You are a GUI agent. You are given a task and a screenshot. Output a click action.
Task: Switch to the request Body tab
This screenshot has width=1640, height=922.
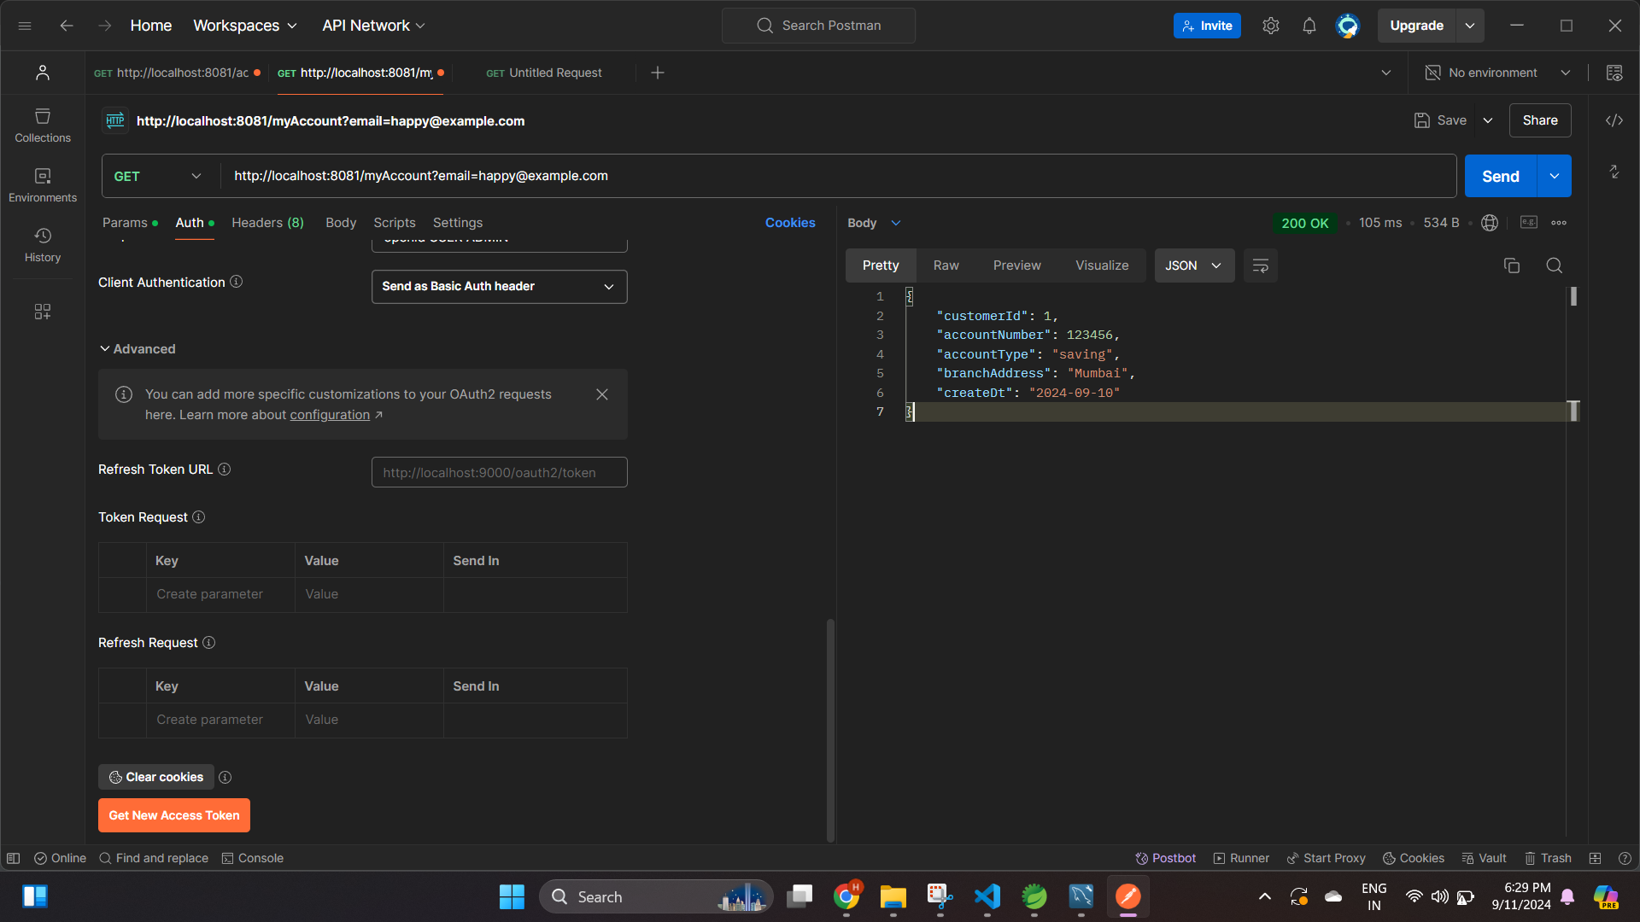point(341,223)
